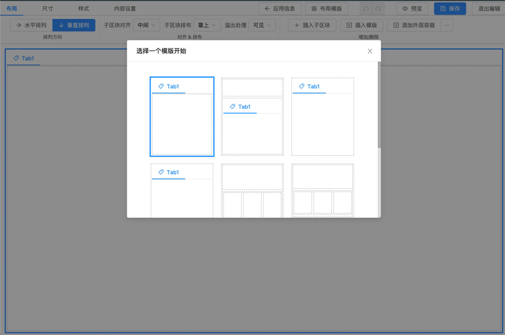Open 布局模版 gallery
This screenshot has height=335, width=505.
[326, 8]
